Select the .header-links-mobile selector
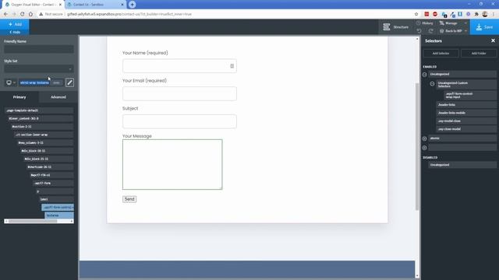The width and height of the screenshot is (499, 280). coord(466,113)
